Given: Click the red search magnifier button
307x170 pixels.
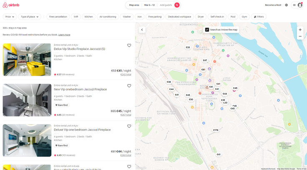Looking at the screenshot, I should (x=177, y=5).
